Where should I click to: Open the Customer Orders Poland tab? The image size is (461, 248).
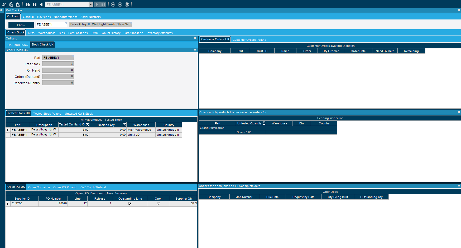(x=249, y=40)
